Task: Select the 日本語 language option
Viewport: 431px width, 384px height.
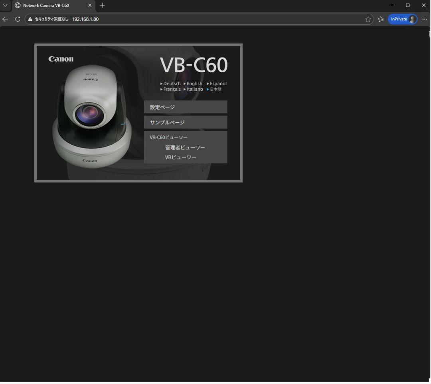Action: [x=215, y=89]
